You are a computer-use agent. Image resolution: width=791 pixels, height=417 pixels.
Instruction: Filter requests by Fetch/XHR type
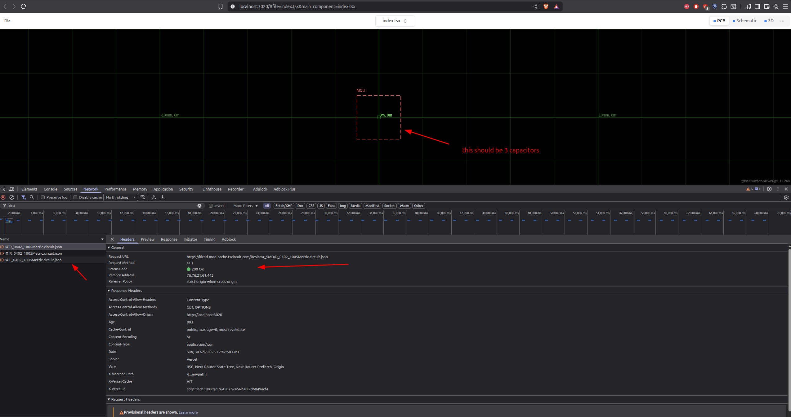[x=284, y=206]
